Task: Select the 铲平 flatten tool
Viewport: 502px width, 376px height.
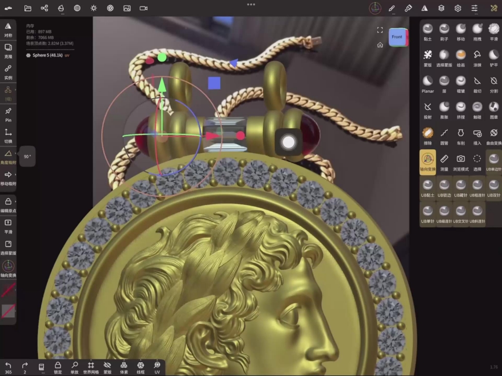Action: click(494, 58)
